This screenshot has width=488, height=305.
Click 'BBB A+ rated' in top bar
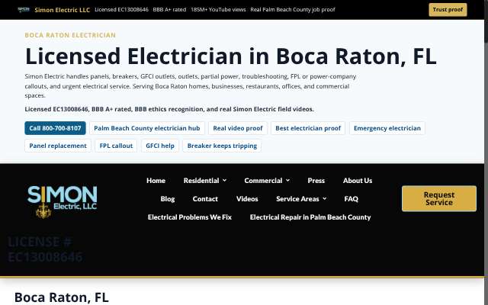169,10
